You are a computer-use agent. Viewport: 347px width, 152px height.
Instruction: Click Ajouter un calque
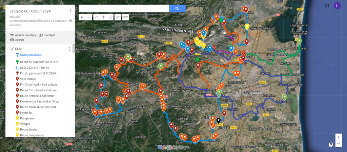click(23, 35)
